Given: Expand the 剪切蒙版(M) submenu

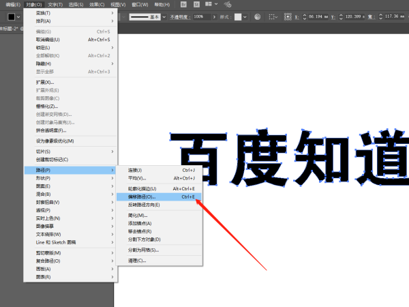Looking at the screenshot, I should 70,253.
